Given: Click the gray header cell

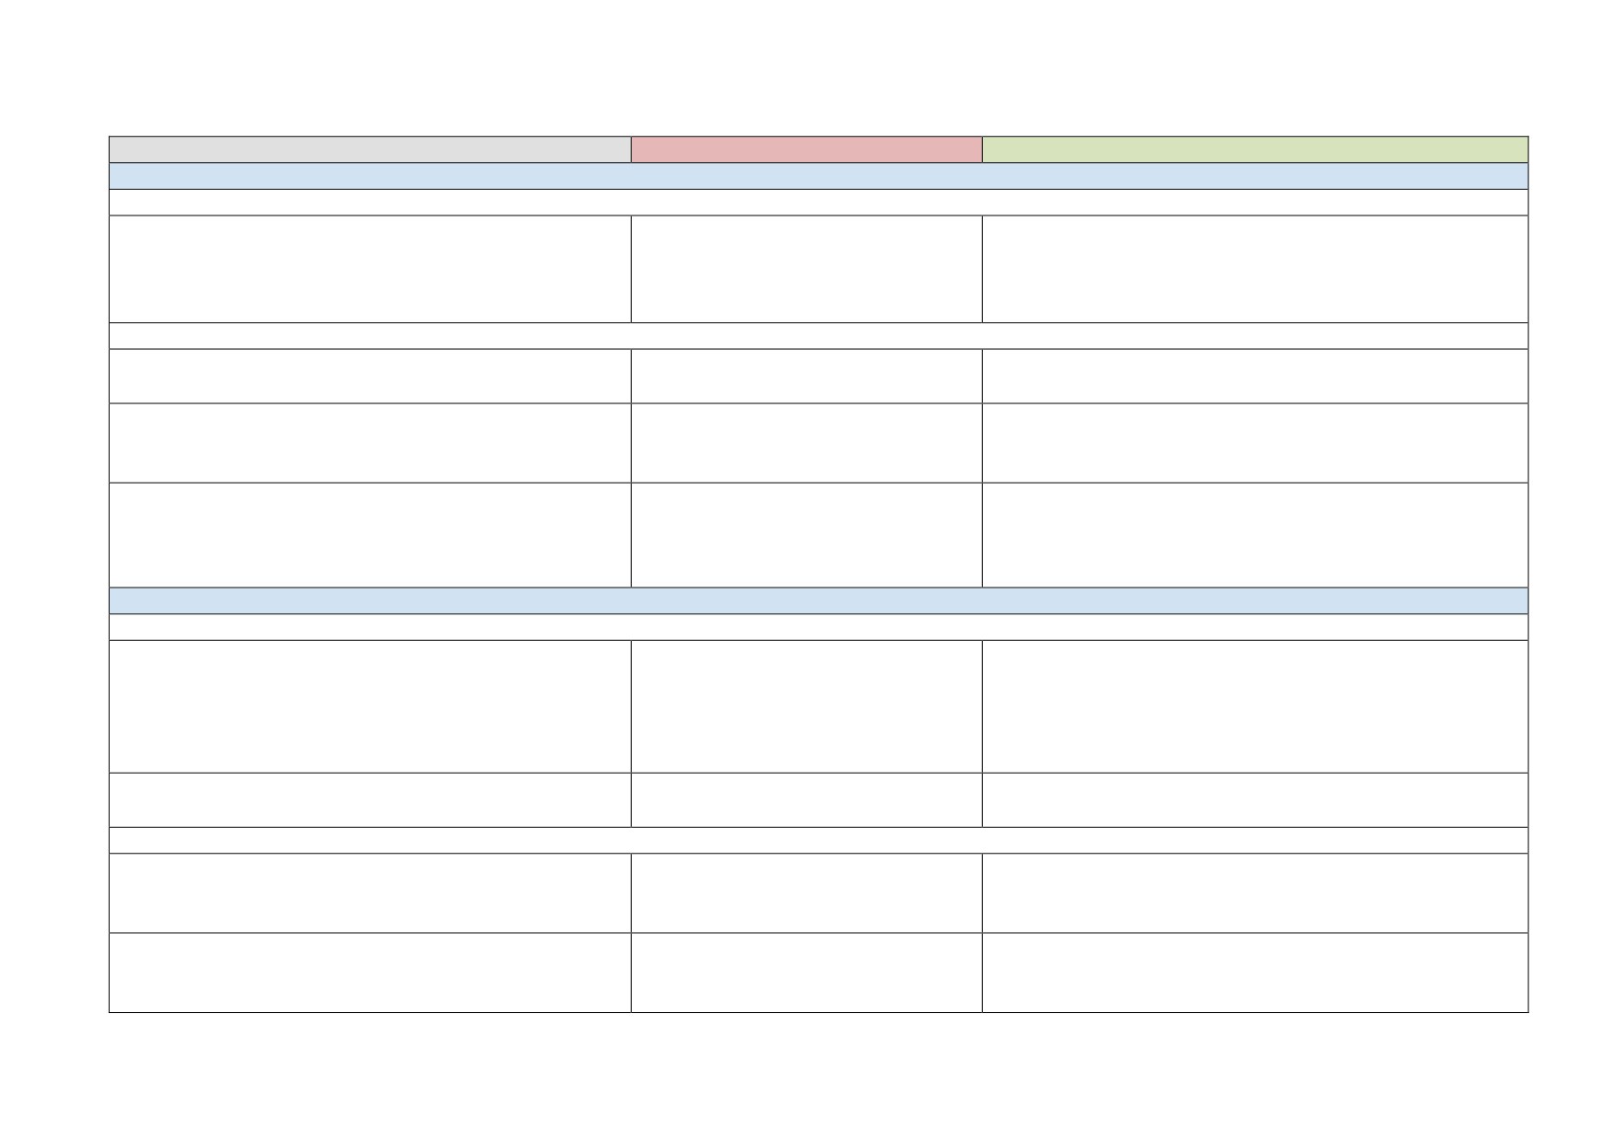Looking at the screenshot, I should click(369, 149).
